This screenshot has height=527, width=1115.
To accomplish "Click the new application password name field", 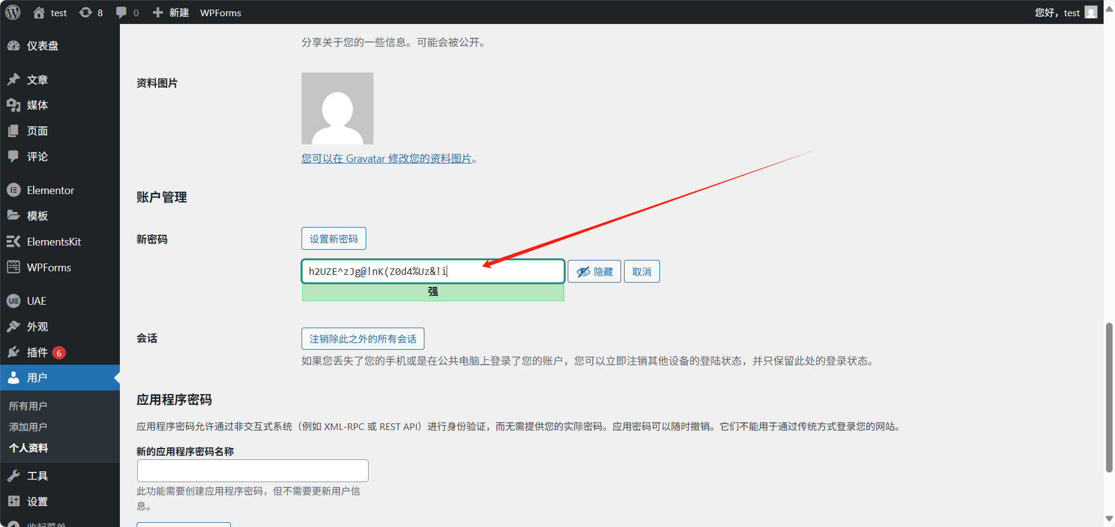I will pyautogui.click(x=252, y=471).
